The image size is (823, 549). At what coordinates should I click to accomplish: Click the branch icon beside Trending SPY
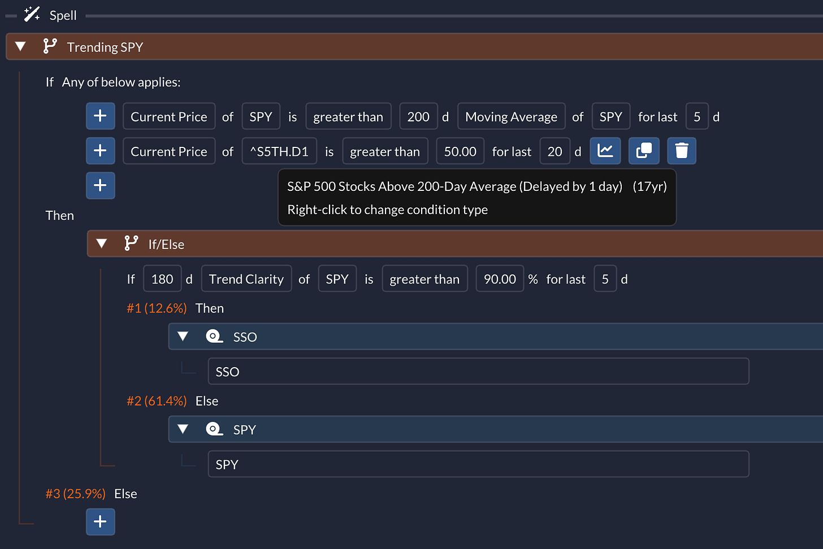tap(50, 46)
